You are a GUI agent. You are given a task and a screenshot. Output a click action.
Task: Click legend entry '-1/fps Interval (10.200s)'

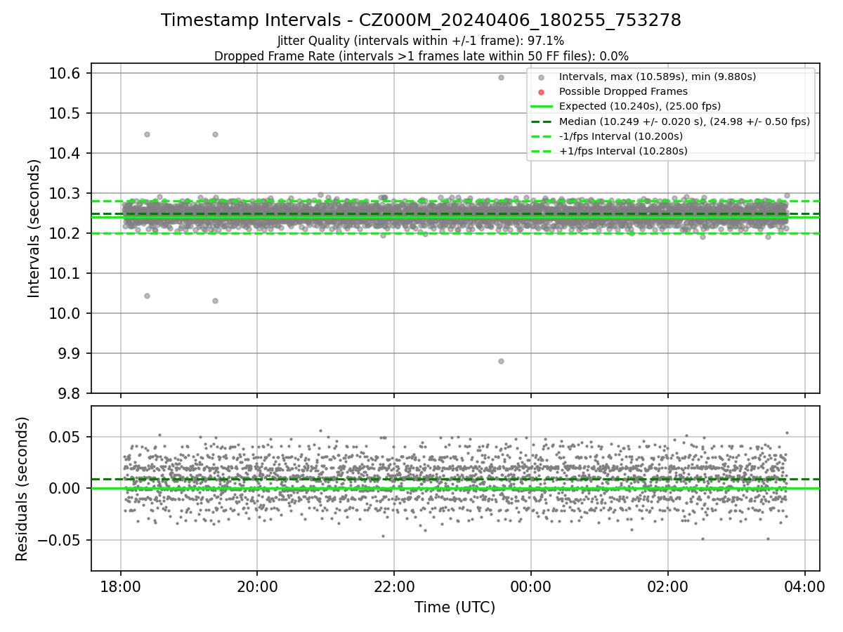621,136
